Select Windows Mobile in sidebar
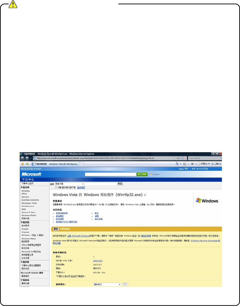This screenshot has width=240, height=306. (29, 215)
